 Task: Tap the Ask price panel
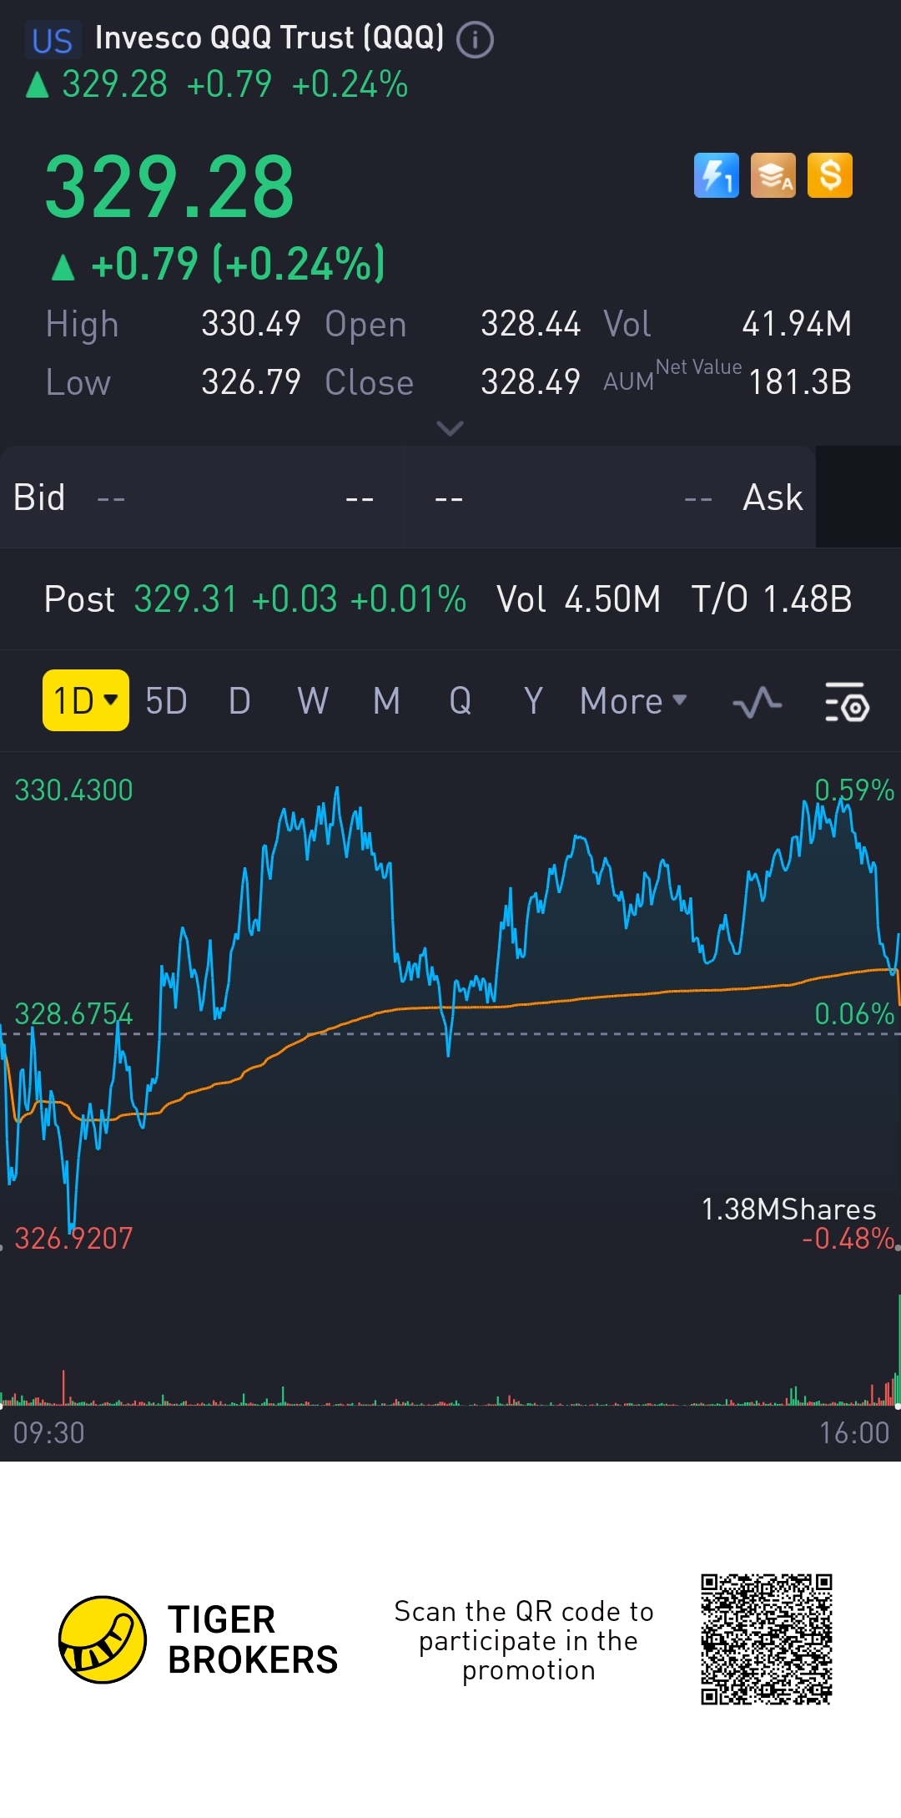[x=609, y=497]
